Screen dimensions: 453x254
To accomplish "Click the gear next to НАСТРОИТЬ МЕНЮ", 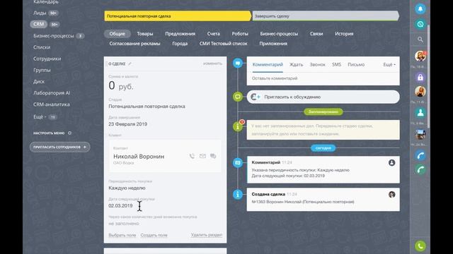I will tap(69, 133).
